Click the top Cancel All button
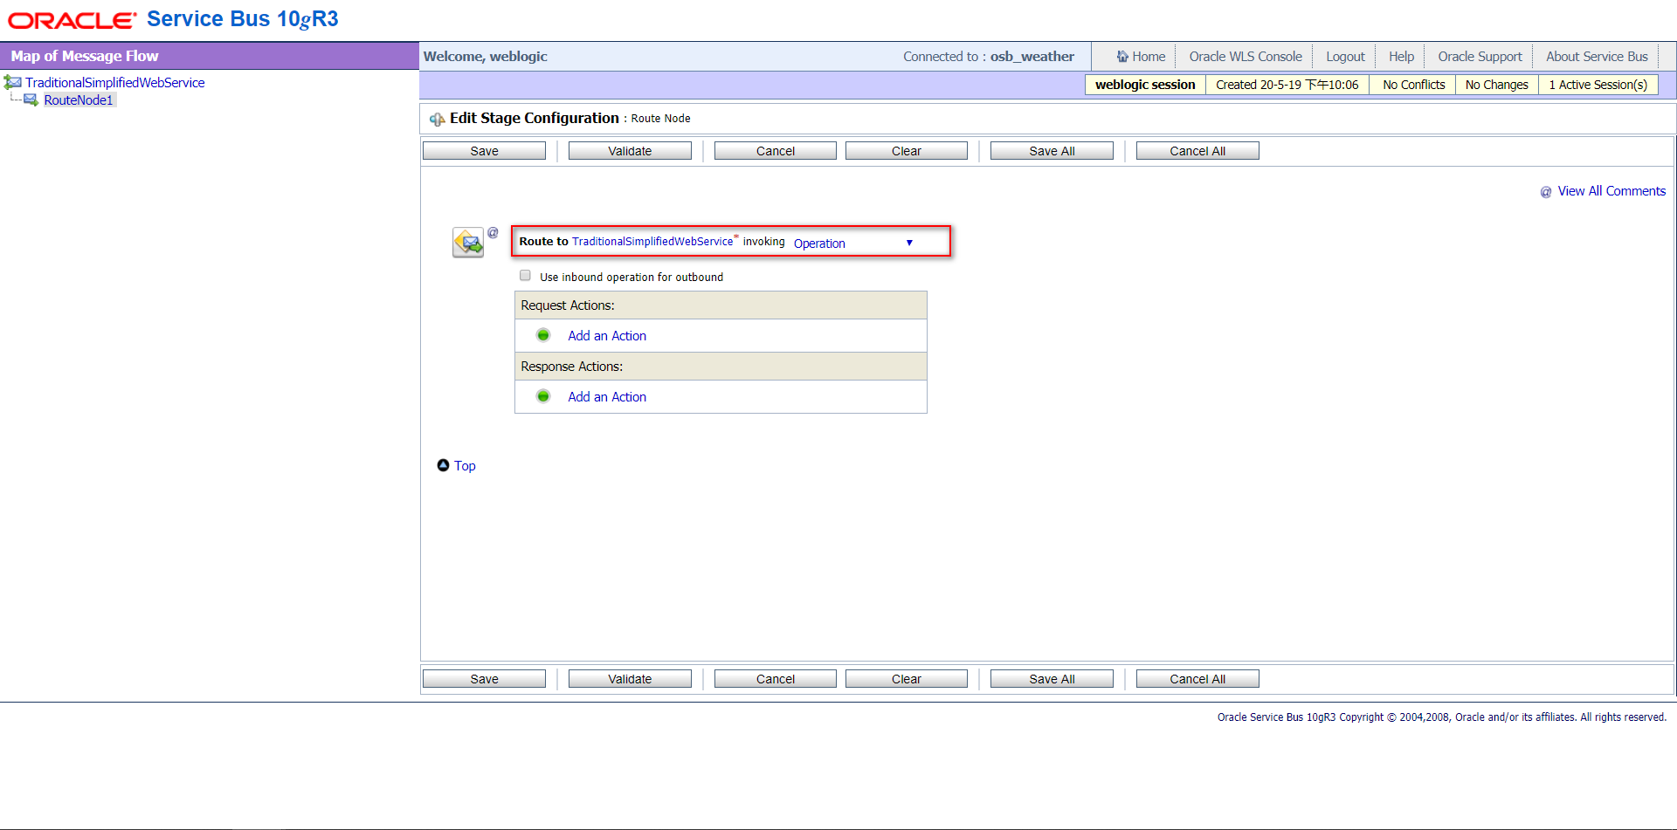 pyautogui.click(x=1197, y=151)
